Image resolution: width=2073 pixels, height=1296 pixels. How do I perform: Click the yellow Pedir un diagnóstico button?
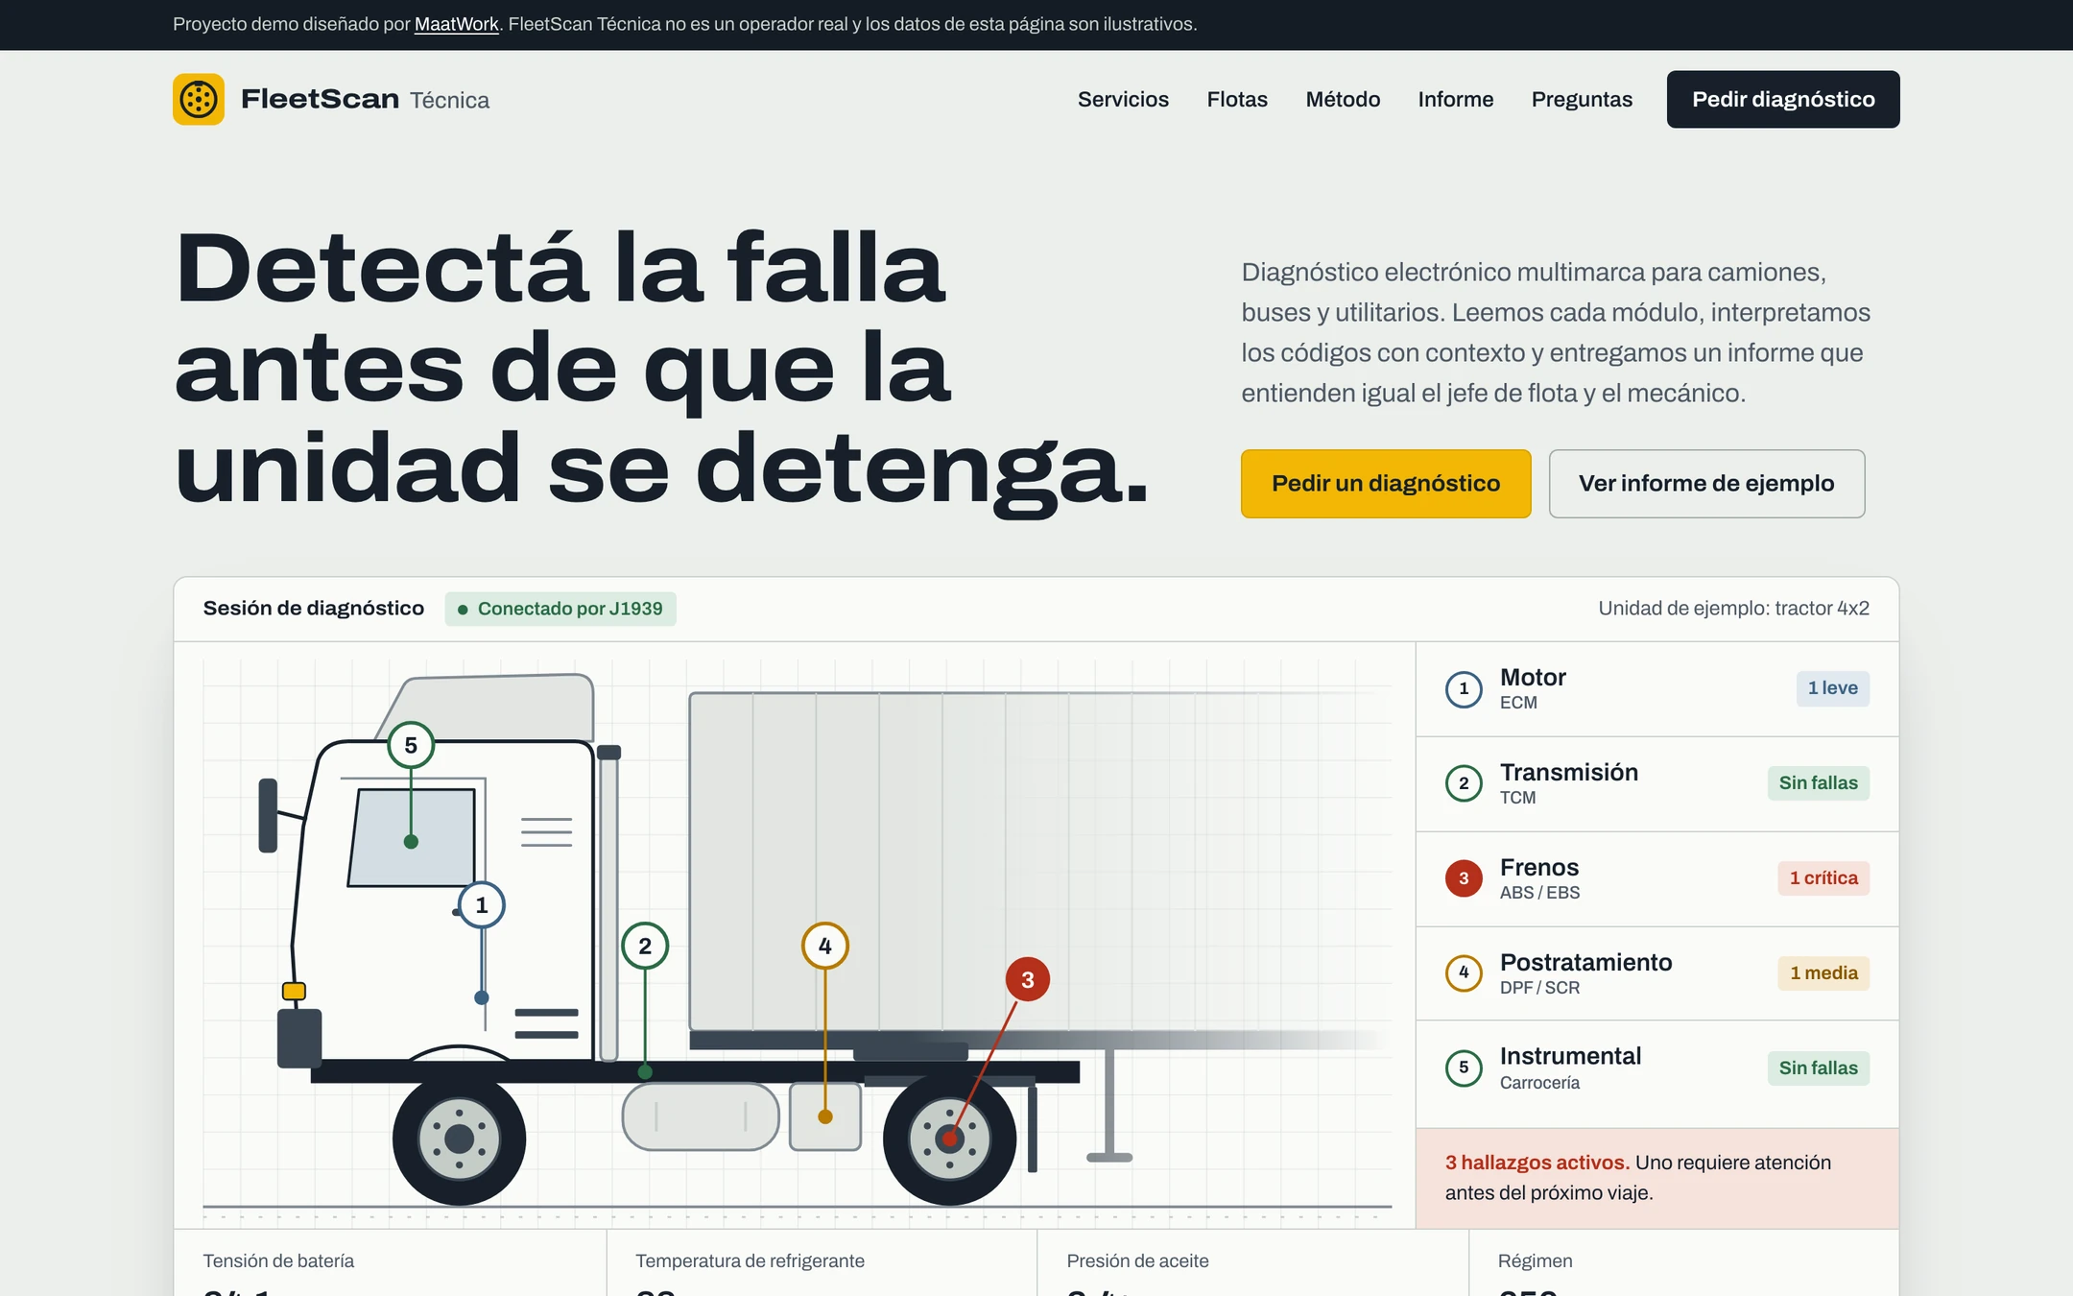coord(1386,484)
